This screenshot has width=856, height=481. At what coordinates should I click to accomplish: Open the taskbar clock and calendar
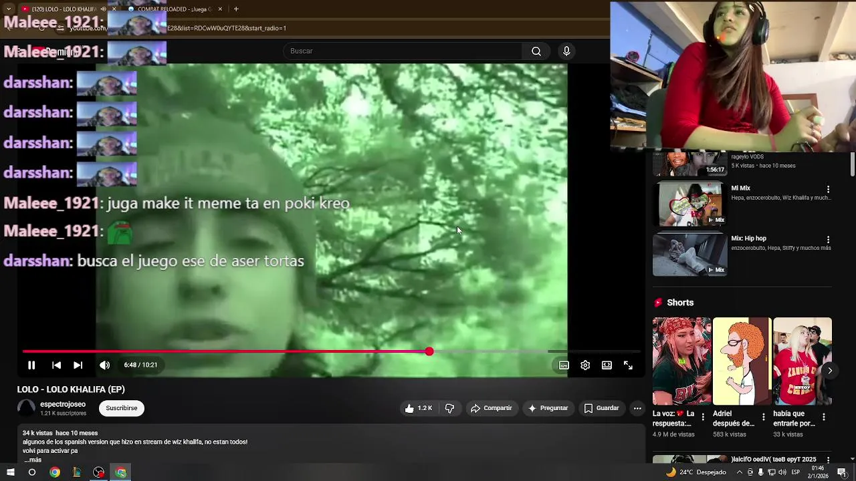tap(819, 472)
